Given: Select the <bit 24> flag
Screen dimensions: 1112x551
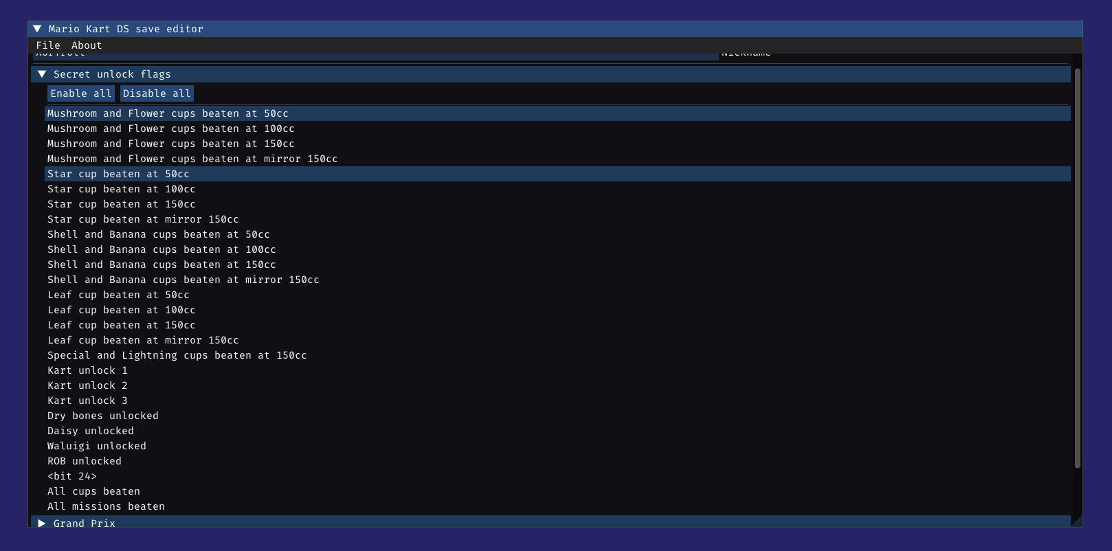Looking at the screenshot, I should (557, 476).
